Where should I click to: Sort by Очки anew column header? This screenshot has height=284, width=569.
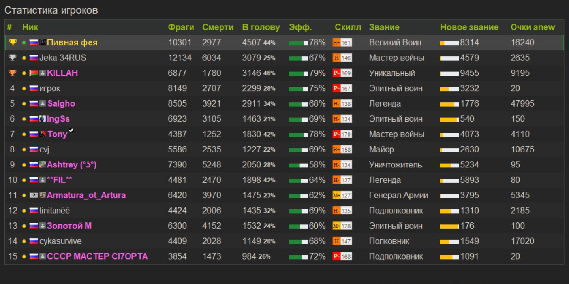point(533,27)
